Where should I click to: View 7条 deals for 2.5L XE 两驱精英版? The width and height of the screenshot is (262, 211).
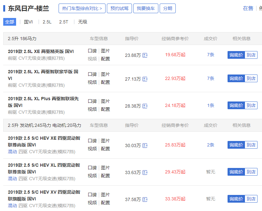click(211, 55)
